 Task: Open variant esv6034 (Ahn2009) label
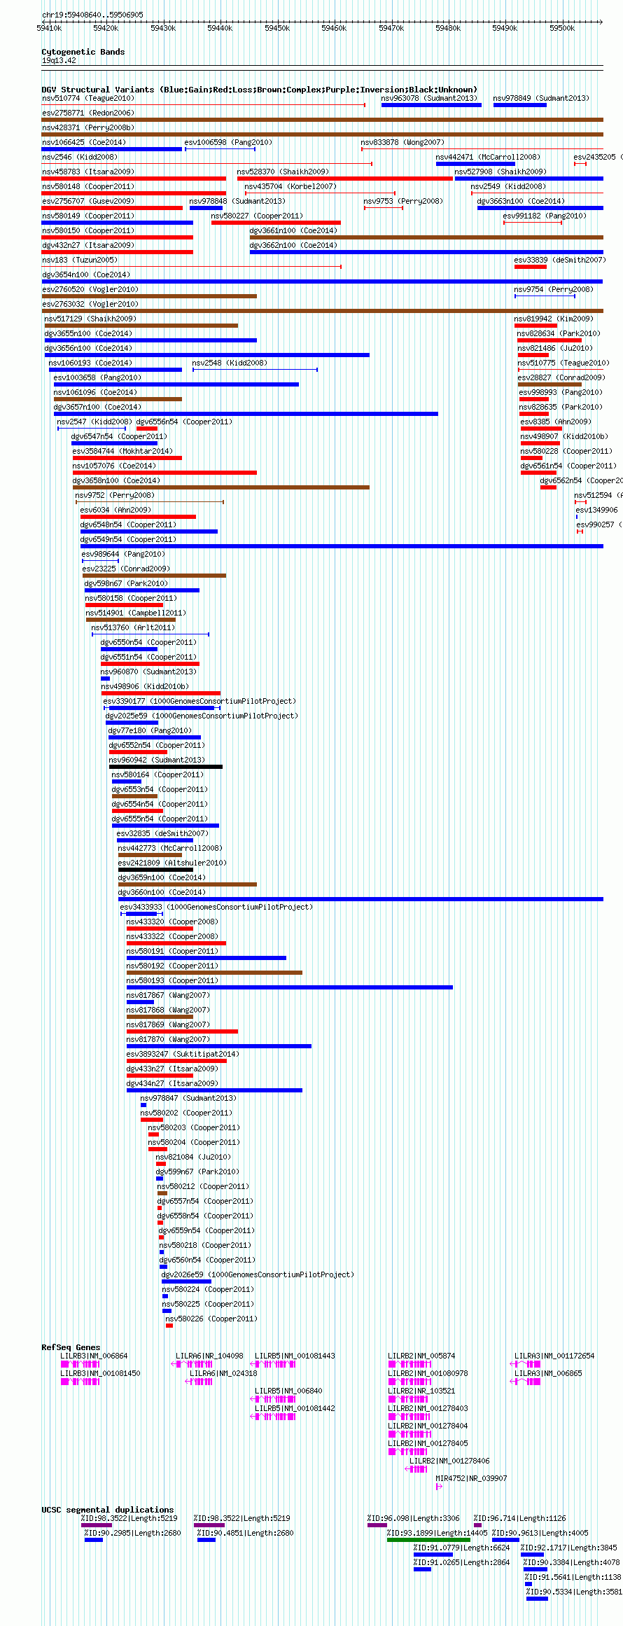coord(115,510)
